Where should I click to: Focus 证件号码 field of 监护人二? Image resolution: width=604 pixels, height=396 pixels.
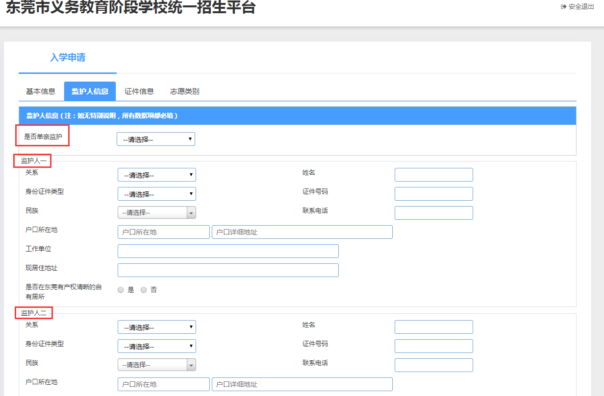coord(434,346)
